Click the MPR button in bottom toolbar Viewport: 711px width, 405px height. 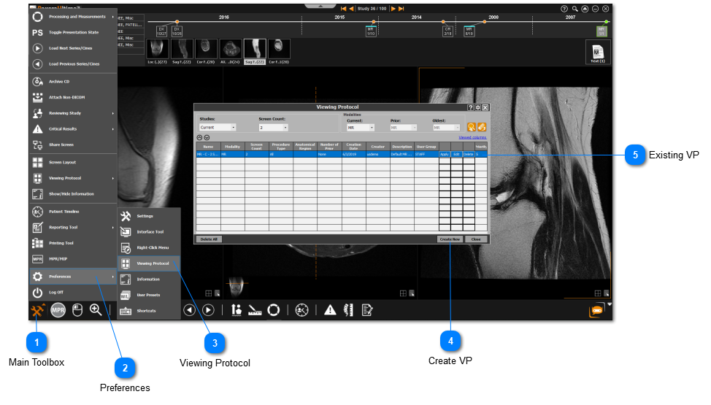[x=58, y=309]
